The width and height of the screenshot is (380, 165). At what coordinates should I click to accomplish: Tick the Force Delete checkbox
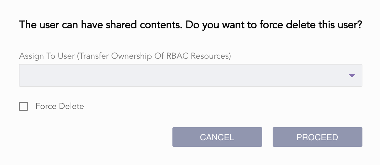point(23,106)
